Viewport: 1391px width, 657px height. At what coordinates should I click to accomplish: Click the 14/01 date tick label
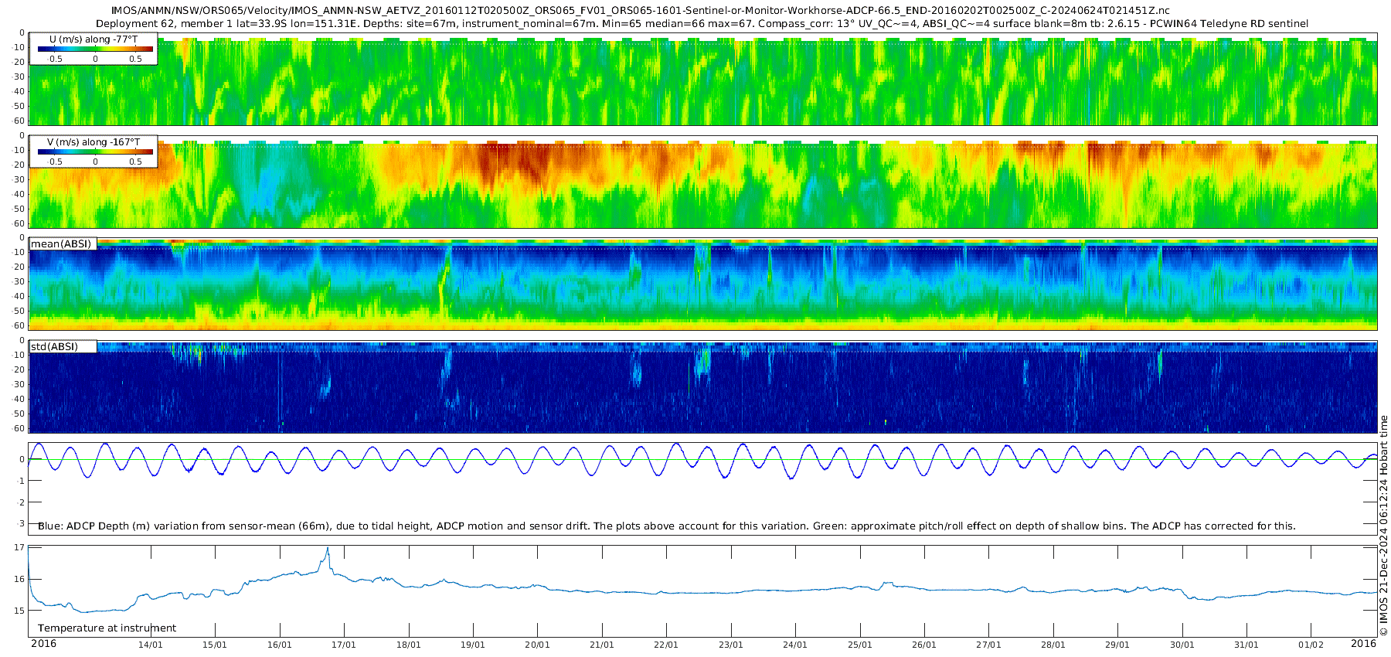tap(150, 645)
